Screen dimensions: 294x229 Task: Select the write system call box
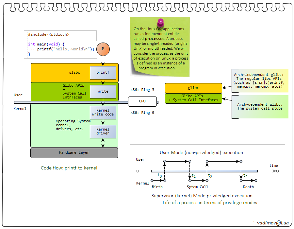103,91
